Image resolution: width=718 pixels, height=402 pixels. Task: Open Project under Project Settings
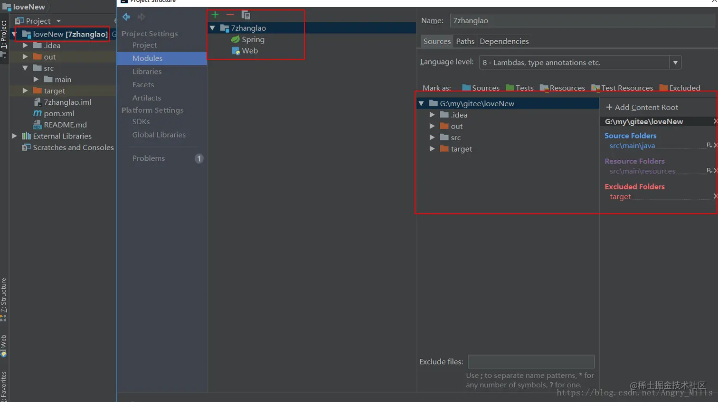click(144, 45)
